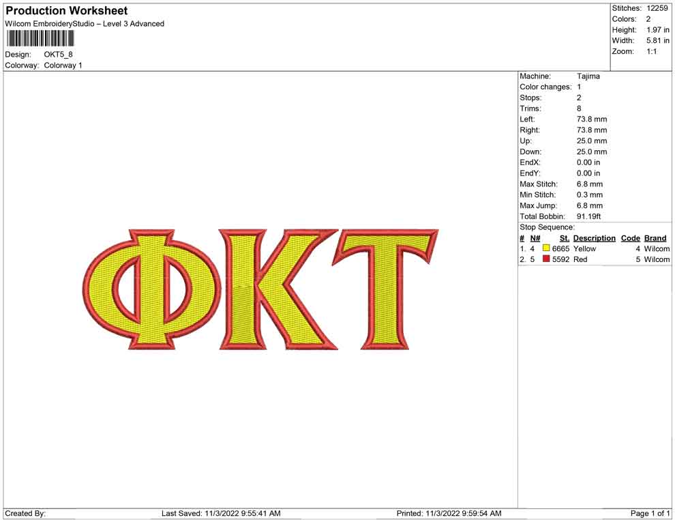
Task: Click the Trims value '8'
Action: click(579, 108)
